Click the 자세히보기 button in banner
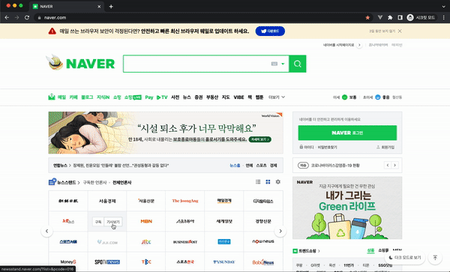 pyautogui.click(x=260, y=139)
